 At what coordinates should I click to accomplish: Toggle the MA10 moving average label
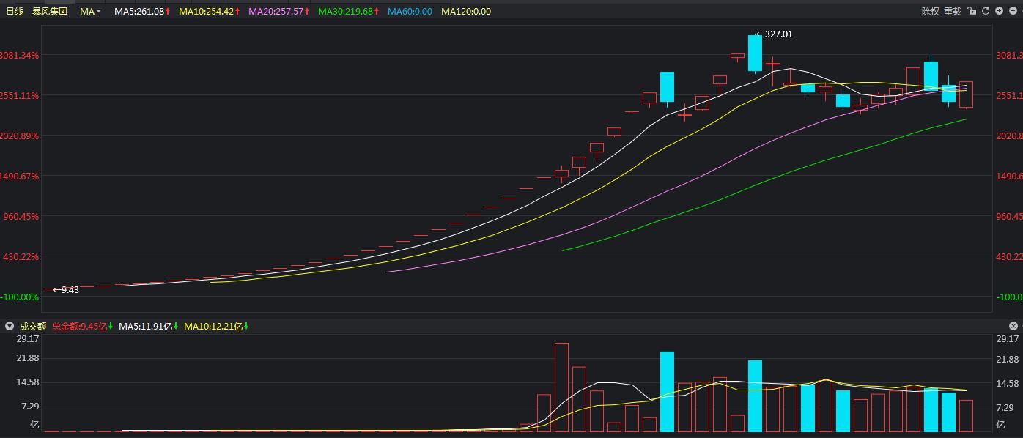(x=210, y=11)
